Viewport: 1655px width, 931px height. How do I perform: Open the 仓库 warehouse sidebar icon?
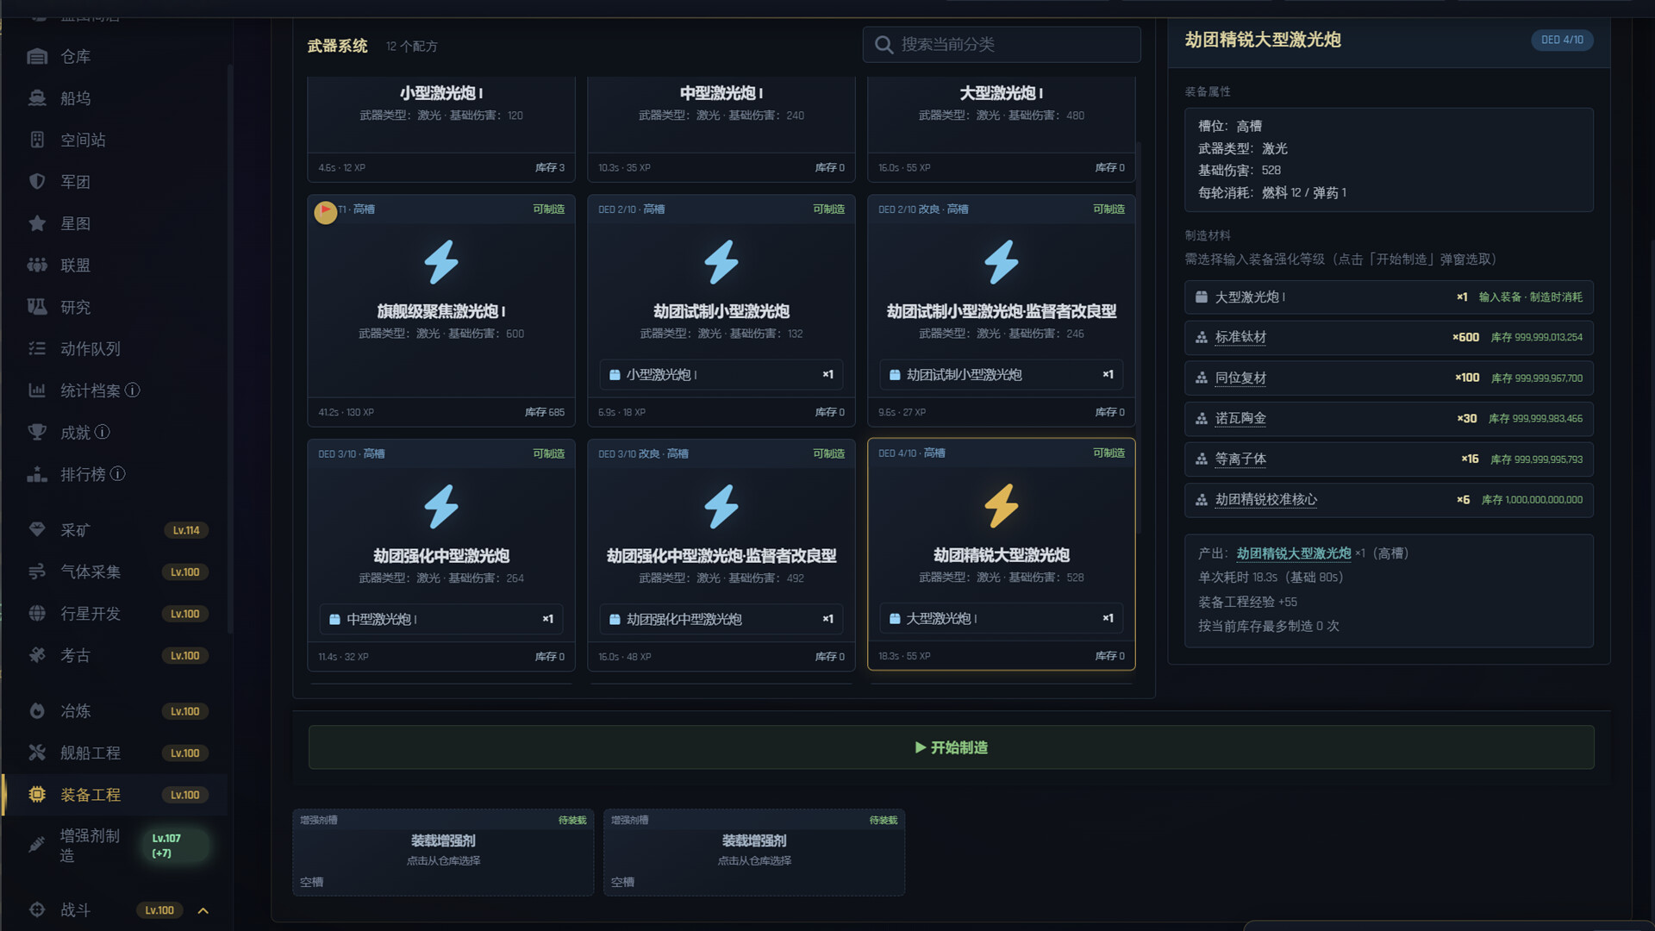tap(37, 57)
